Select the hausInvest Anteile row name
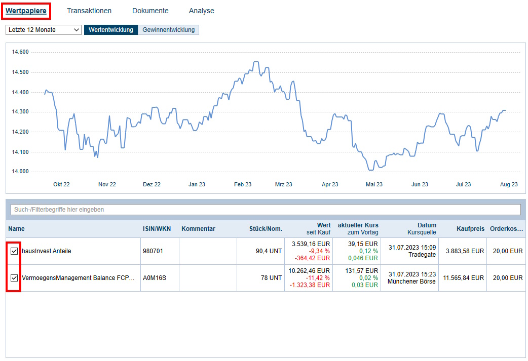The image size is (528, 361). point(47,251)
